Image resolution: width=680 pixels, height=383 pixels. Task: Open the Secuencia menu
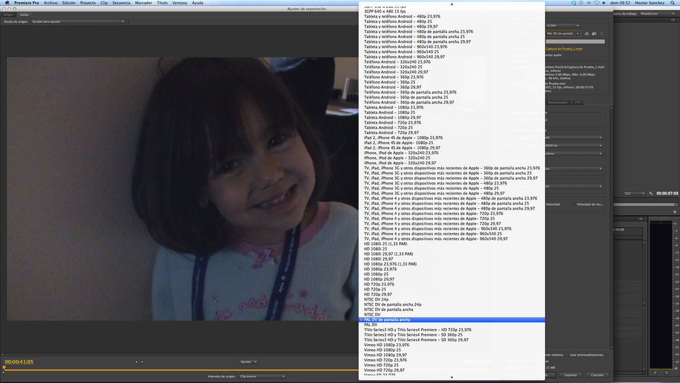[x=121, y=3]
